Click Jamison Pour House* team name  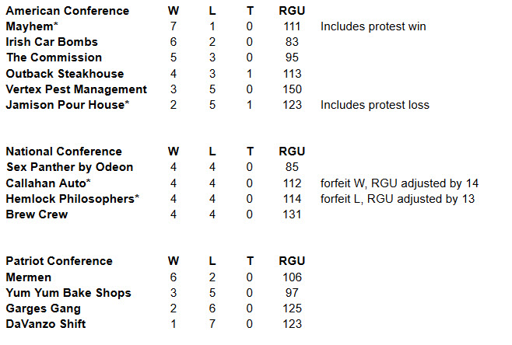67,105
